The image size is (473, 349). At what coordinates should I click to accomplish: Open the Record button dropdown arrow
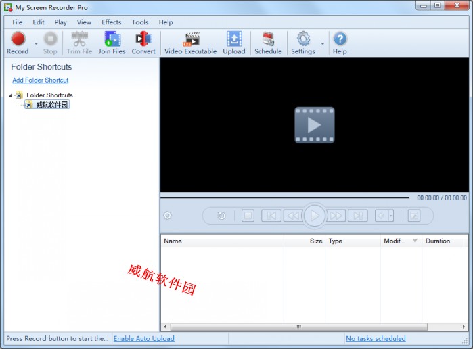36,43
